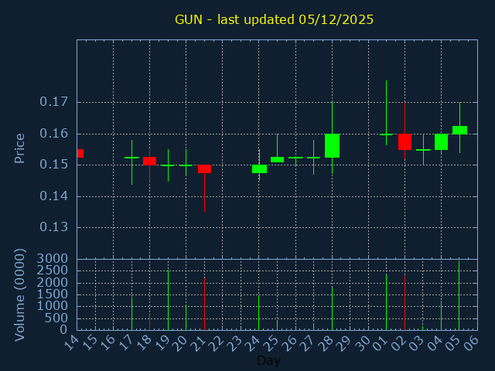This screenshot has width=495, height=371.
Task: Select the green volume bar on day 24
Action: click(x=259, y=312)
